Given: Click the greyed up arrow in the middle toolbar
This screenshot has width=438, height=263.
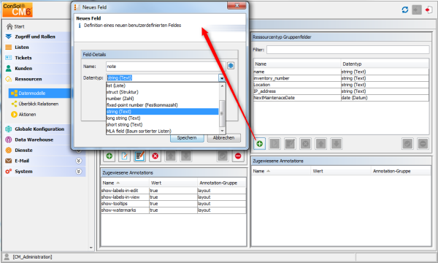Looking at the screenshot, I should point(170,156).
